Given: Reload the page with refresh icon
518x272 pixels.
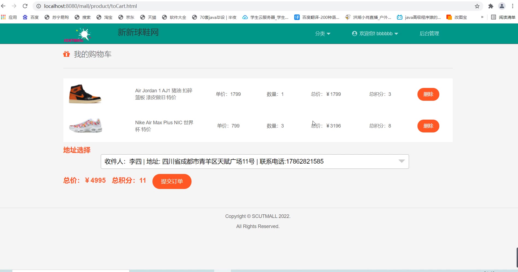Looking at the screenshot, I should 25,6.
